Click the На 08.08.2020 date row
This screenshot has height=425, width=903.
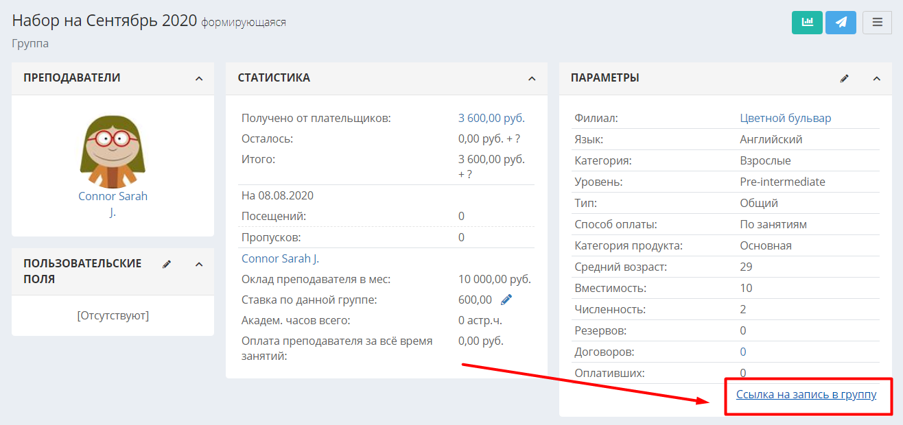pos(277,195)
